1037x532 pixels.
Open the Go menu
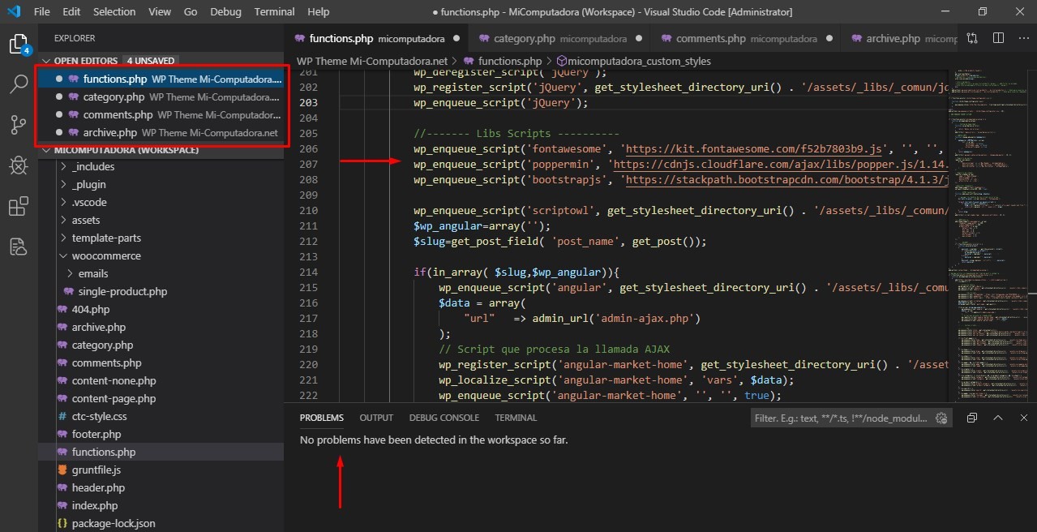tap(191, 11)
